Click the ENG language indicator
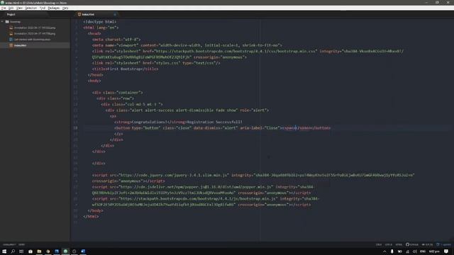The image size is (454, 255). [423, 251]
